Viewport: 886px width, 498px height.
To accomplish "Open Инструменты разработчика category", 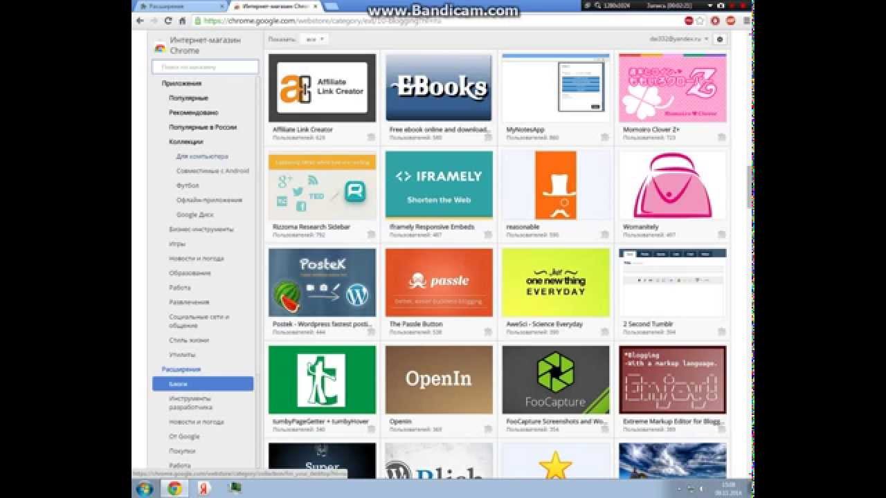I will [x=191, y=403].
